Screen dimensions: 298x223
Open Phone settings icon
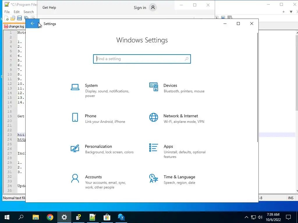click(75, 117)
